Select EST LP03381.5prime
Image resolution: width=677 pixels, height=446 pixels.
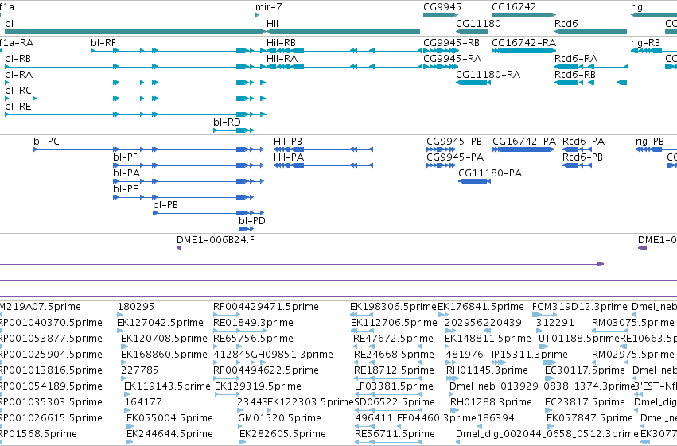click(x=387, y=394)
